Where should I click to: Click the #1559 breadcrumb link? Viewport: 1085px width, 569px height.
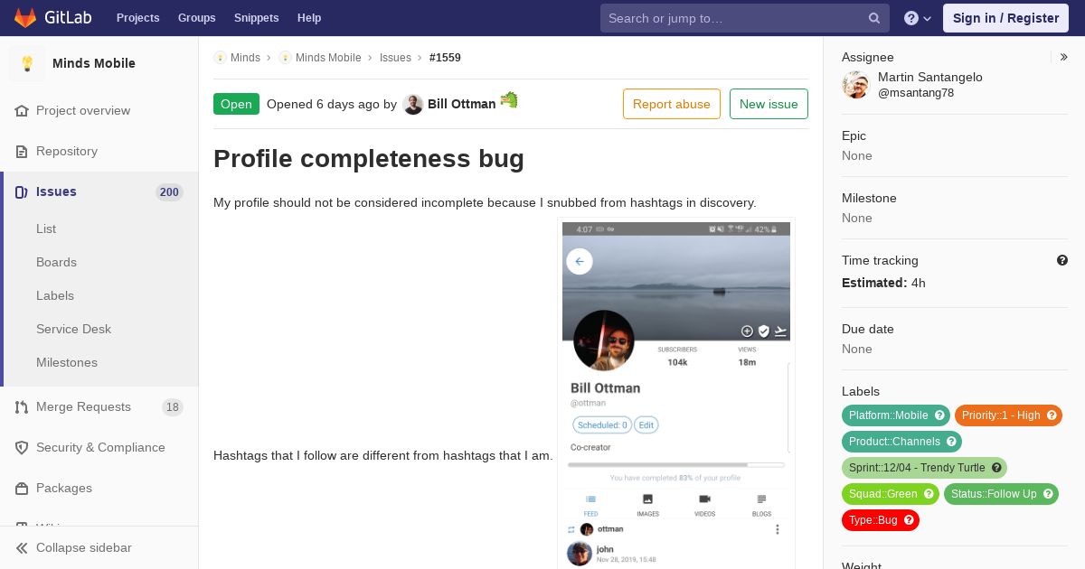coord(445,58)
